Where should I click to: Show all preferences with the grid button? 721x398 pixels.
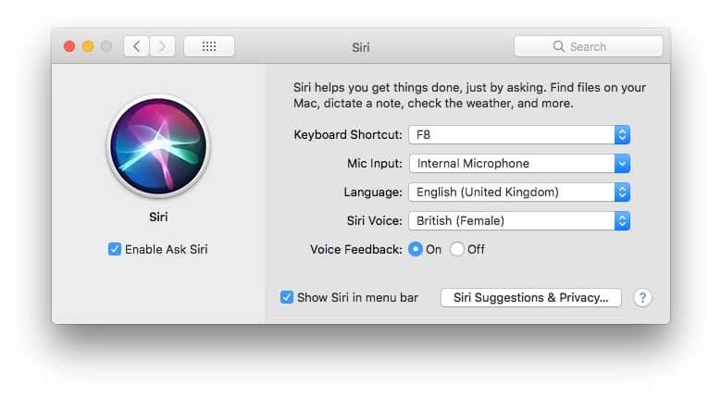[208, 46]
